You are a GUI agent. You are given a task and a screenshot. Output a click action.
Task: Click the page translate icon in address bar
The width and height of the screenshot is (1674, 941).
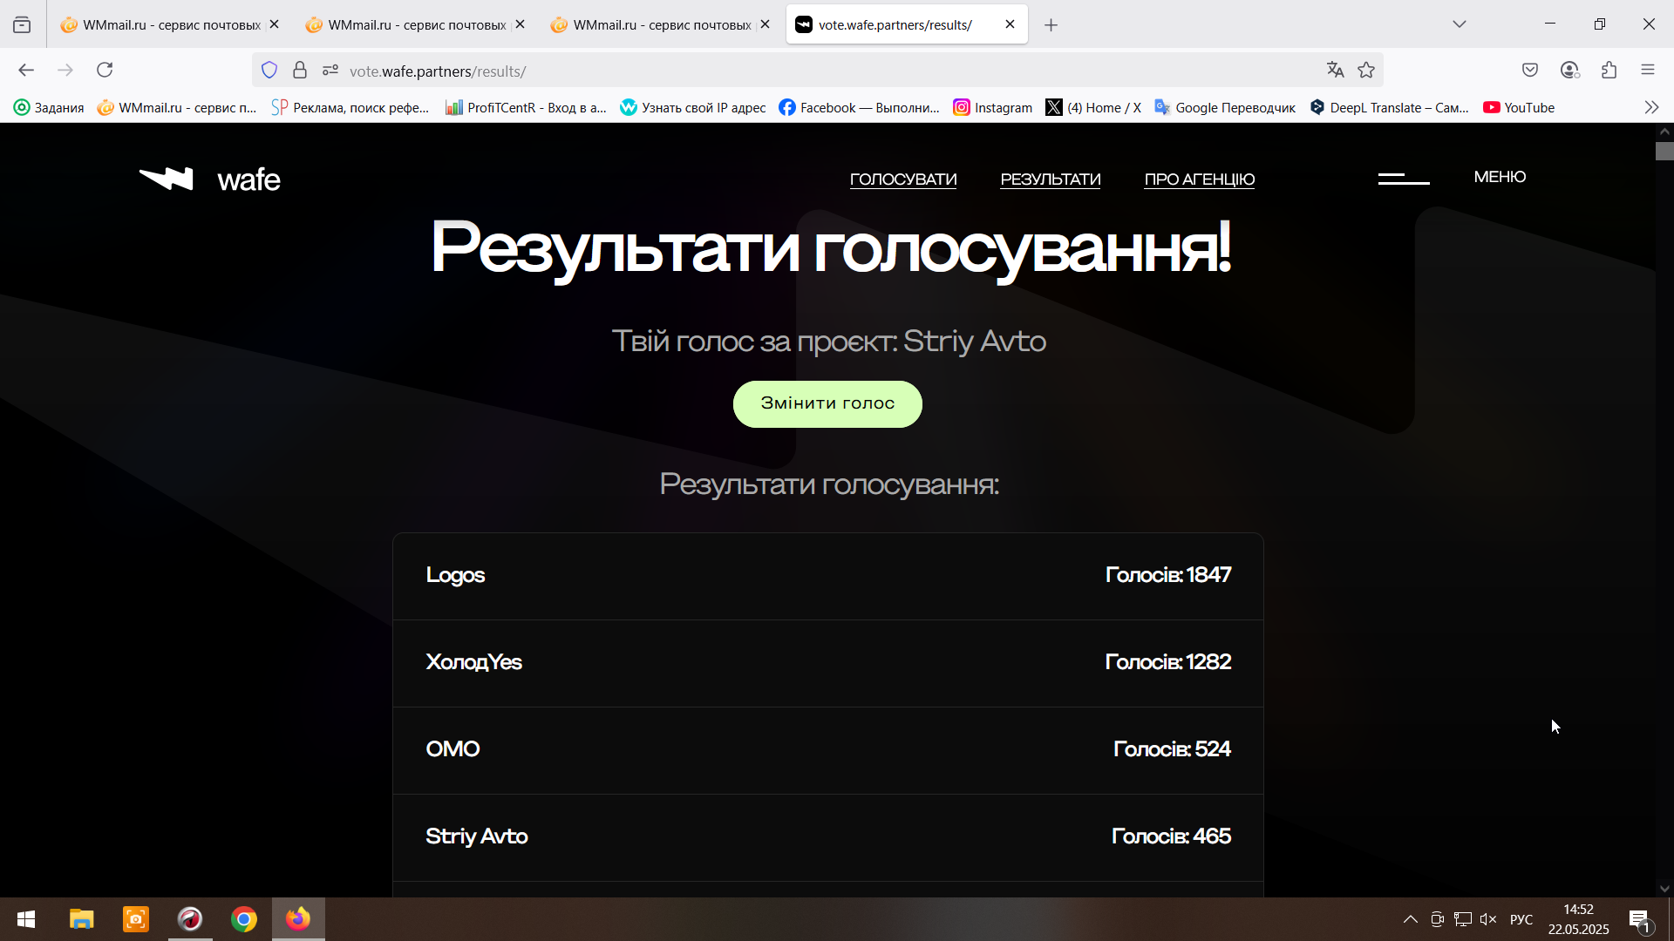(x=1335, y=71)
